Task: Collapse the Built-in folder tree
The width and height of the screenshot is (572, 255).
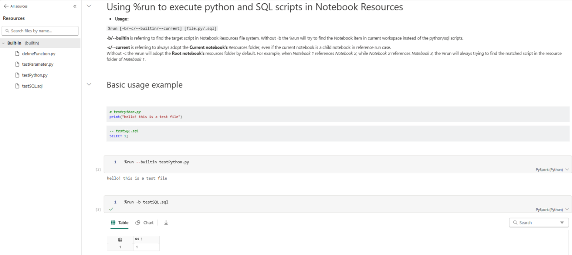Action: coord(4,43)
